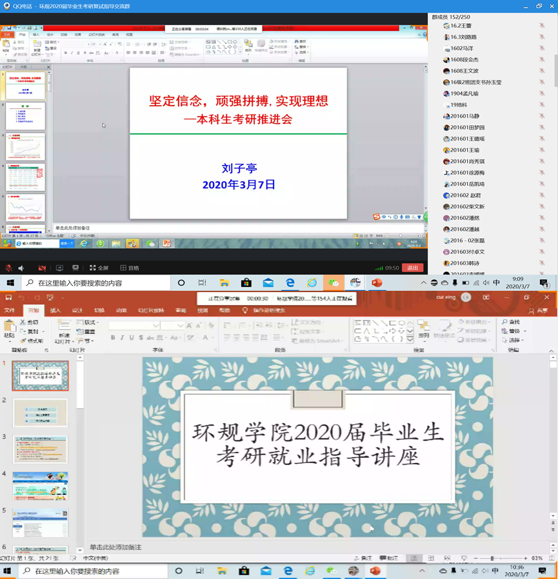Screen dimensions: 558x579
Task: Expand the shapes gallery more arrow
Action: [x=410, y=339]
